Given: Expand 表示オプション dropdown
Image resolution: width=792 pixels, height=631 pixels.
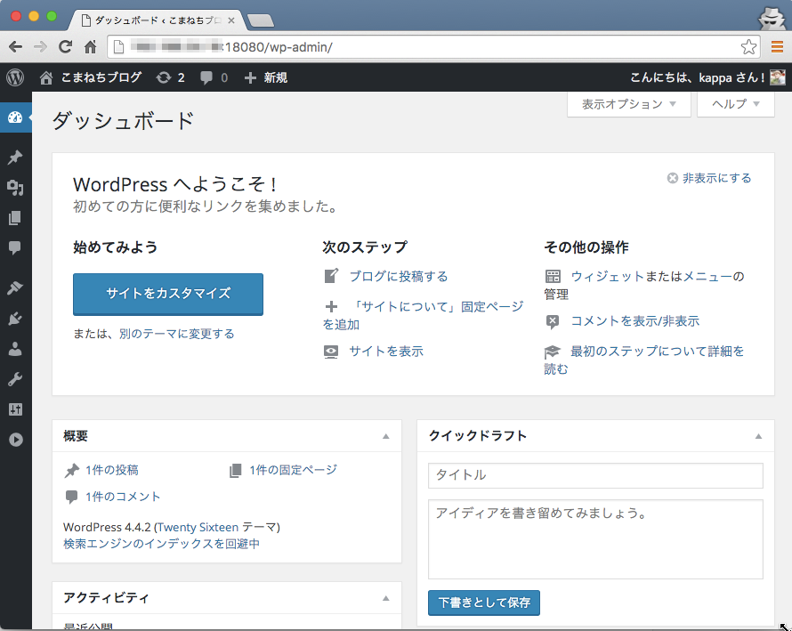Looking at the screenshot, I should click(x=629, y=104).
